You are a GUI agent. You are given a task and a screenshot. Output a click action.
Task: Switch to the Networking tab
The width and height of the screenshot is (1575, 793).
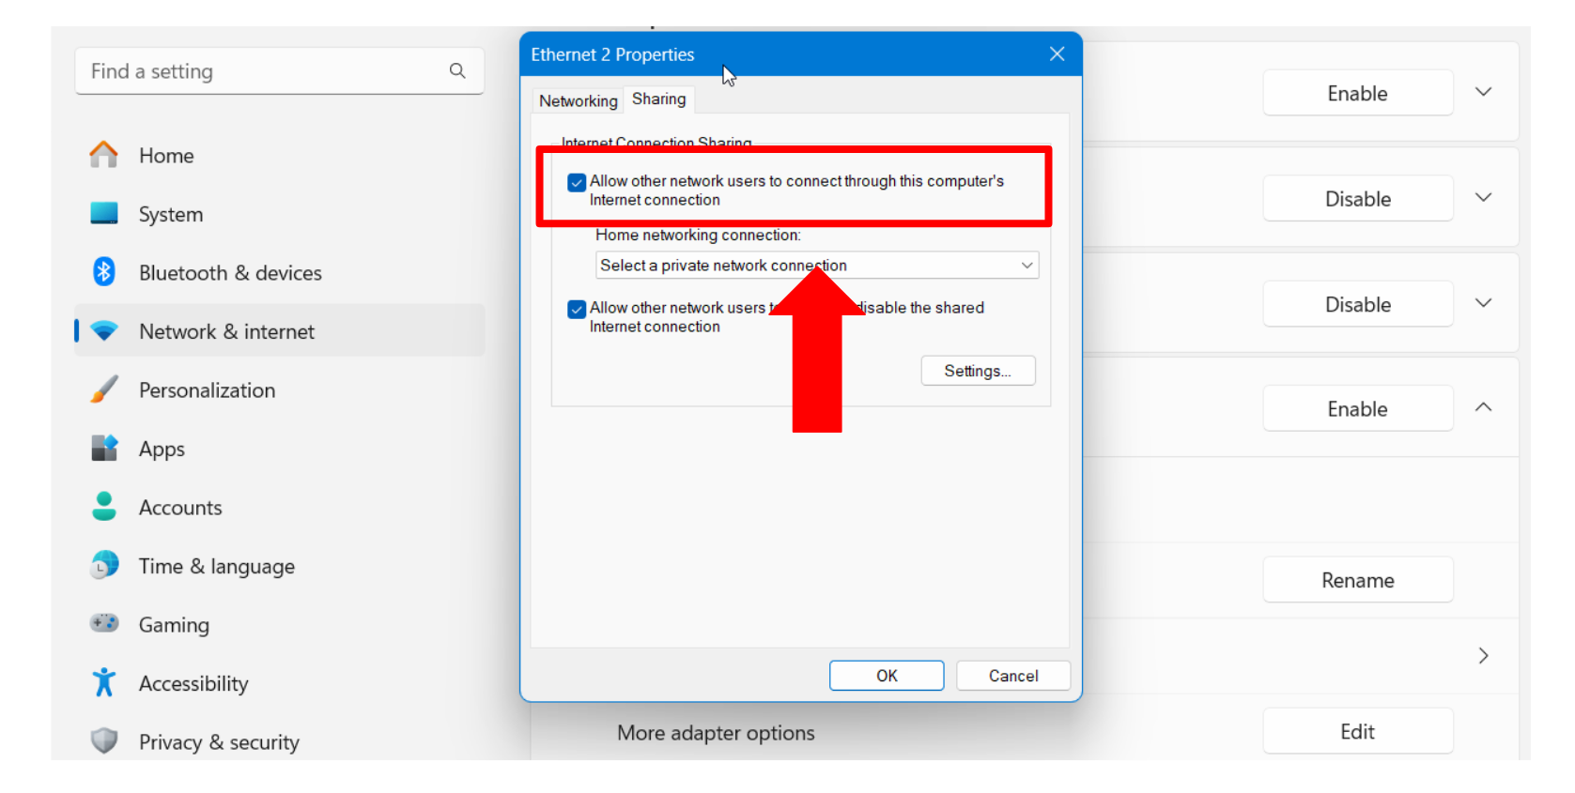point(578,101)
